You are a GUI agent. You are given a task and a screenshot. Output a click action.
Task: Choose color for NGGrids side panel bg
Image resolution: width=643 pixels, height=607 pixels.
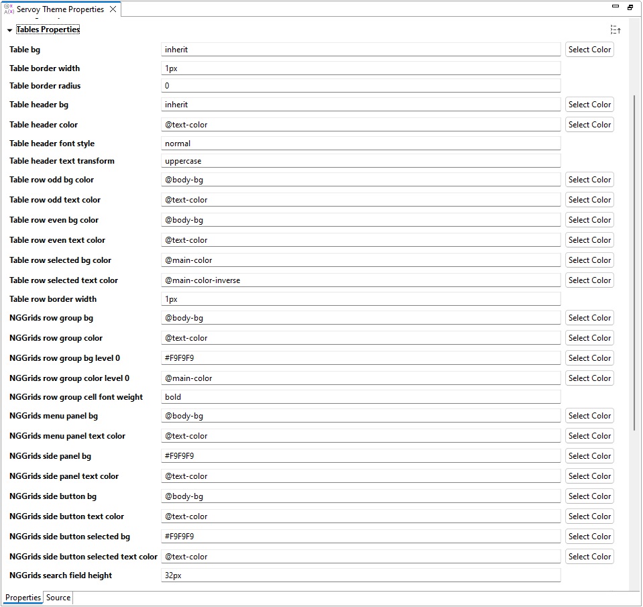[589, 456]
